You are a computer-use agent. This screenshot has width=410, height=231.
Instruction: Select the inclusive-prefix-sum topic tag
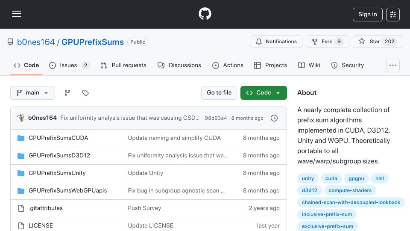pos(327,214)
